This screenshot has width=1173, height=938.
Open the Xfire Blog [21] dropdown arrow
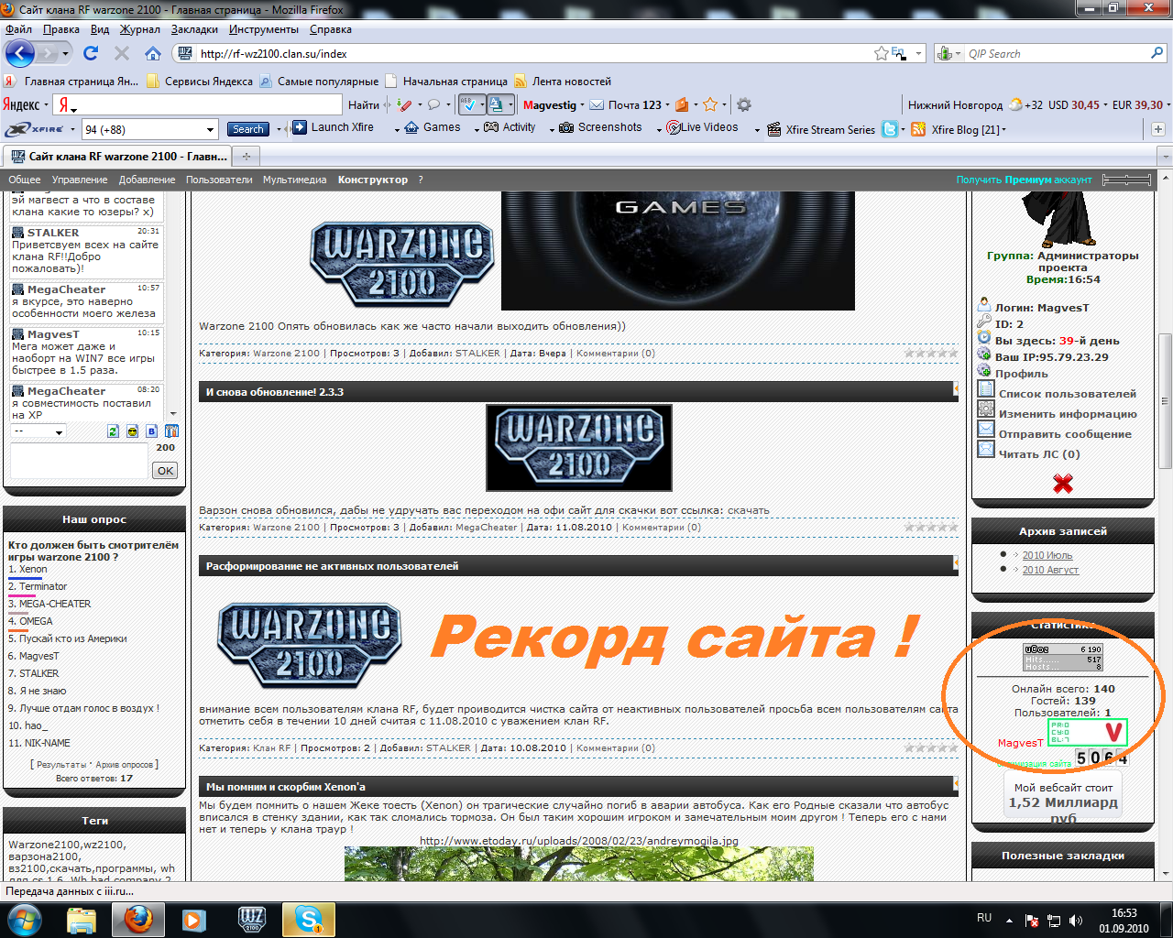tap(1004, 129)
